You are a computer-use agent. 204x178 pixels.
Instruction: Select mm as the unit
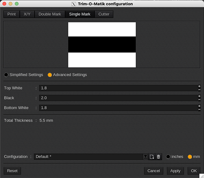click(190, 157)
